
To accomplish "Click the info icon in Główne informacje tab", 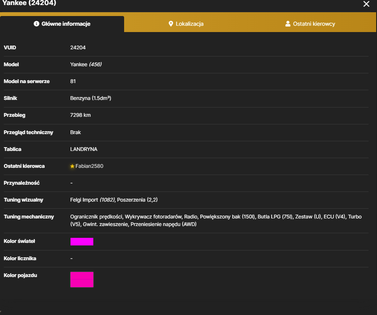I will (36, 24).
